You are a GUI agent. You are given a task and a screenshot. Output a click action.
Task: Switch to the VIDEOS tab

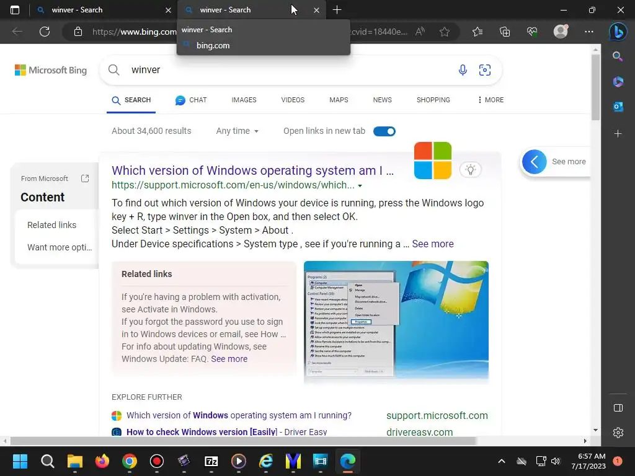point(293,100)
